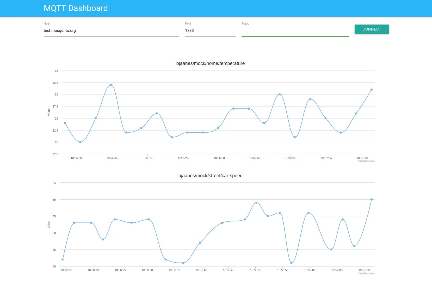The image size is (432, 285).
Task: Click the MQTT Dashboard title
Action: coord(76,8)
